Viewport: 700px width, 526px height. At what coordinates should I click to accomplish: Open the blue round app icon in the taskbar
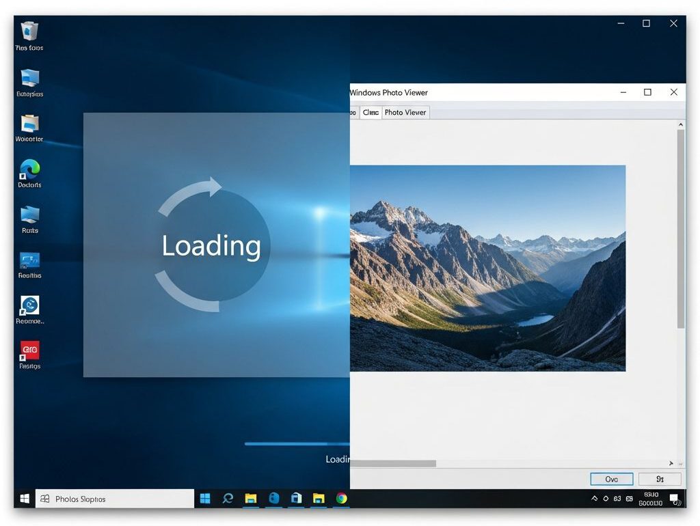[274, 499]
